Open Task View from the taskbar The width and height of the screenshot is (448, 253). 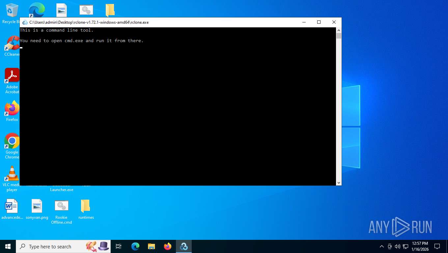pos(119,246)
